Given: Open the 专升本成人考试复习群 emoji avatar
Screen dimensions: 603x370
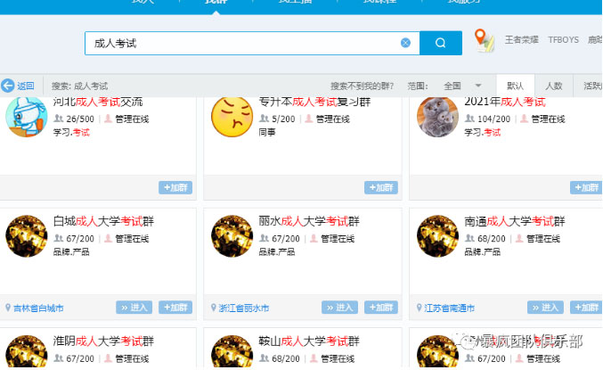Looking at the screenshot, I should coord(232,117).
